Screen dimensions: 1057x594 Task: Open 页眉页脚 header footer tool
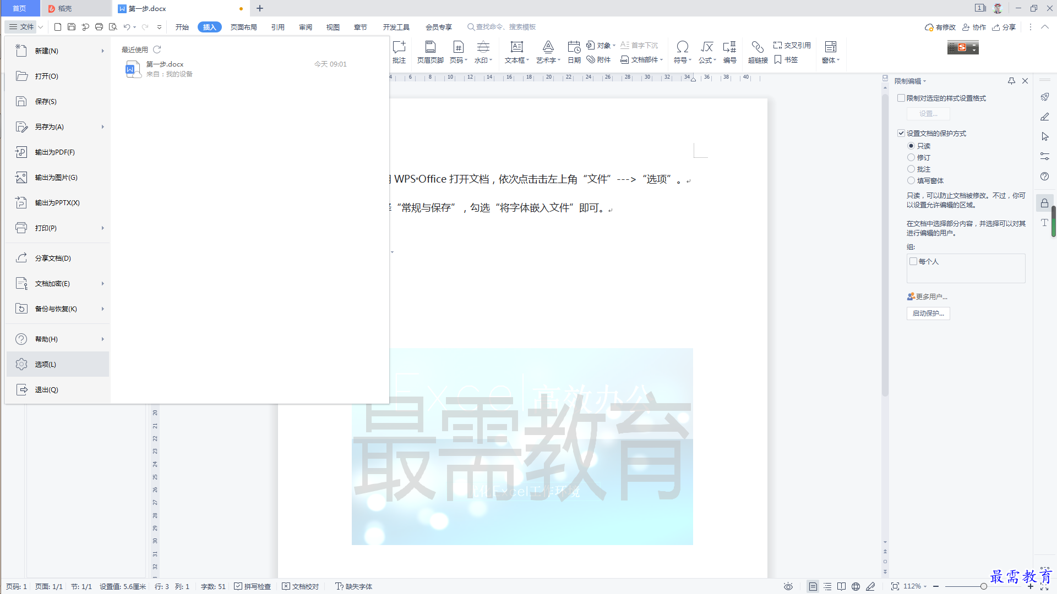430,52
